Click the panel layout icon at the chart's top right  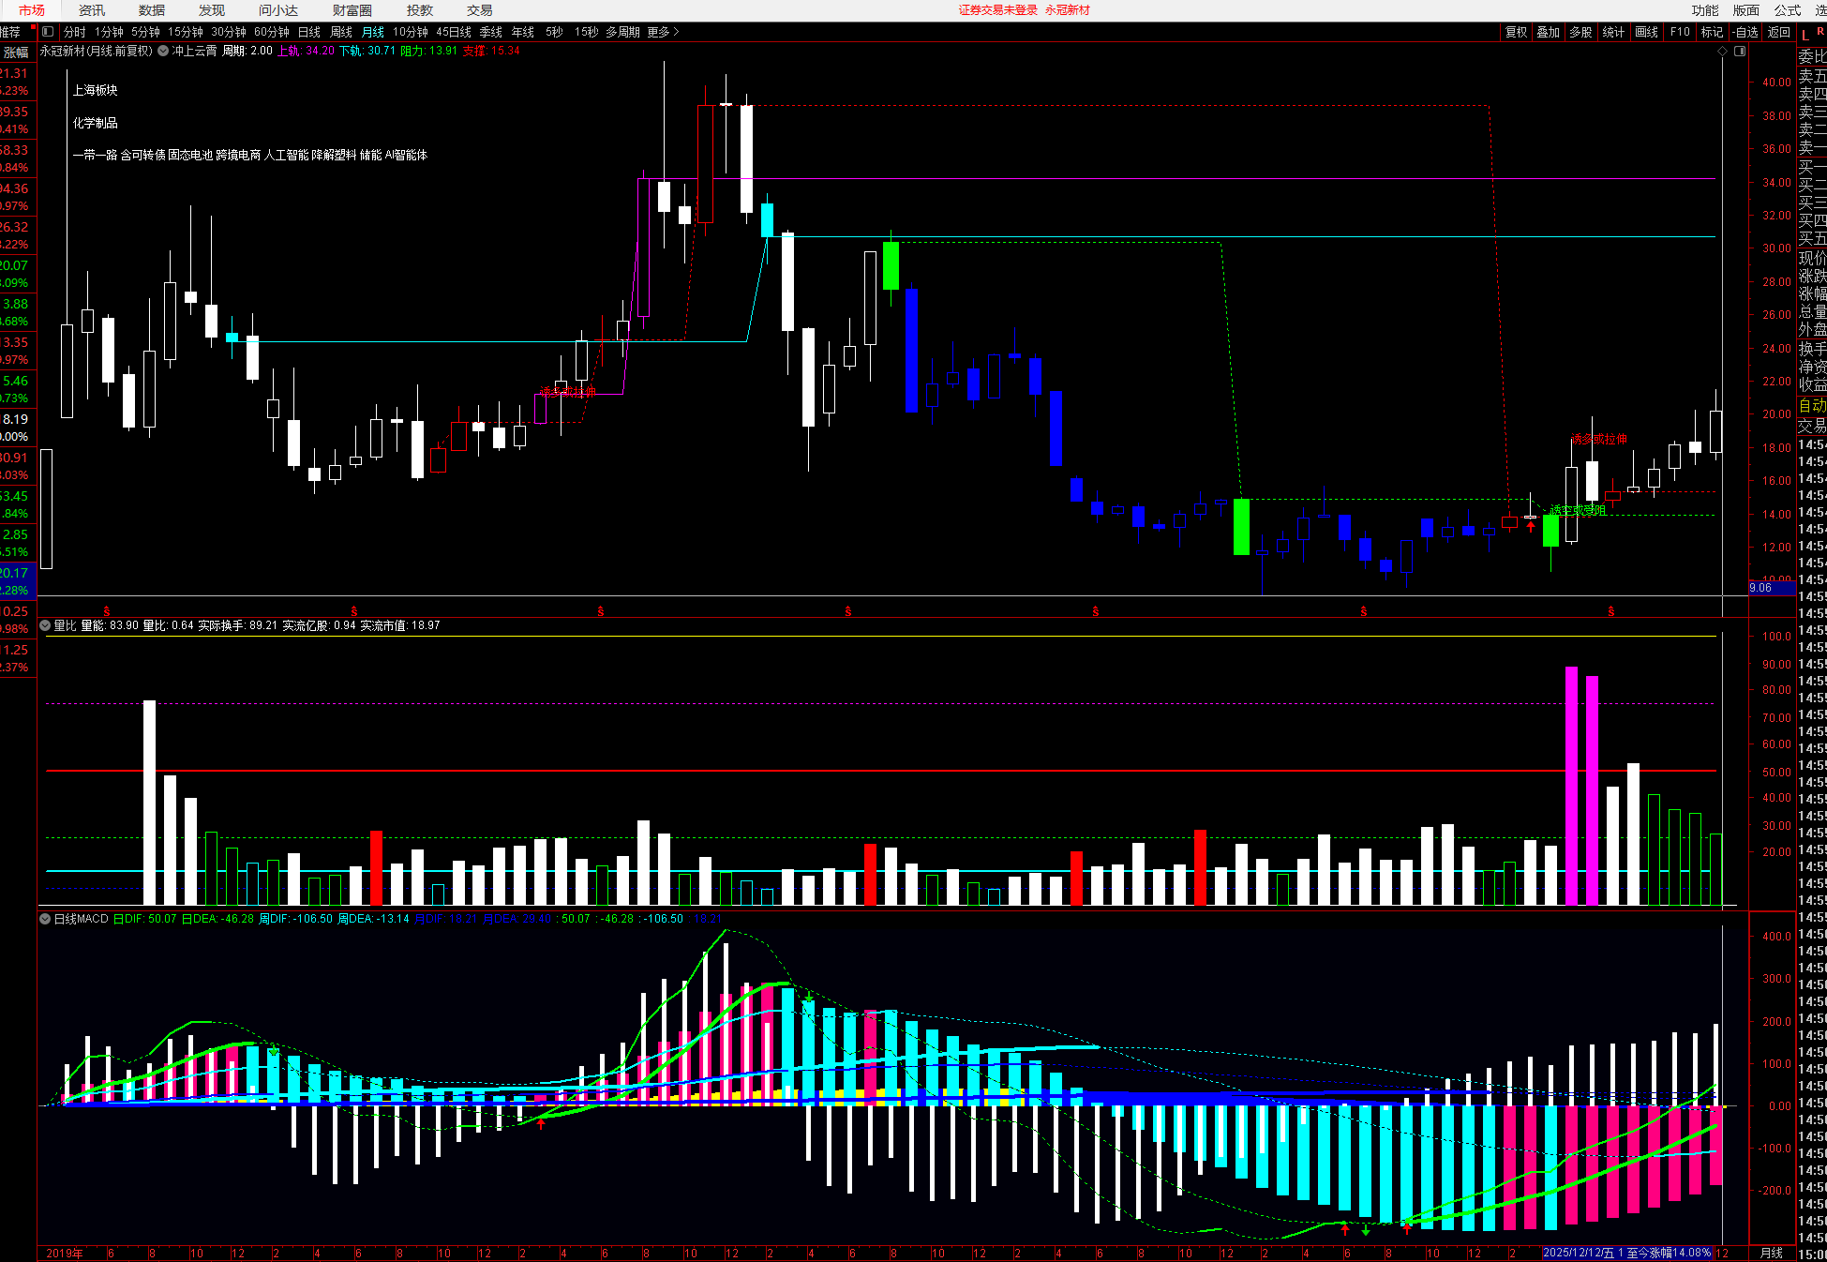click(1740, 52)
